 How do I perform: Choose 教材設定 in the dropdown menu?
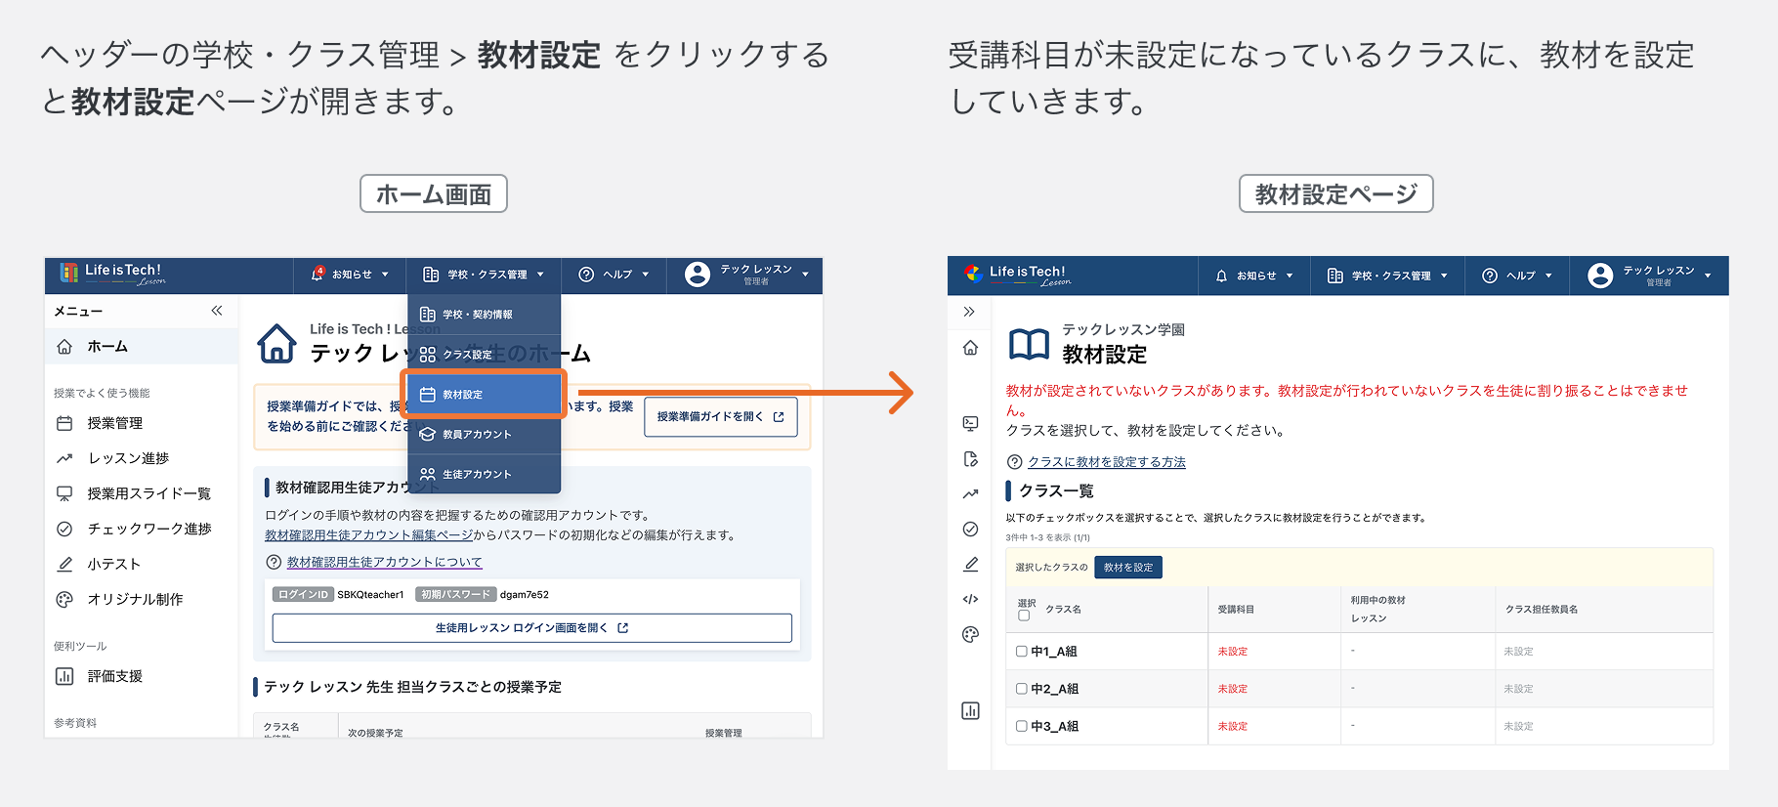[484, 395]
